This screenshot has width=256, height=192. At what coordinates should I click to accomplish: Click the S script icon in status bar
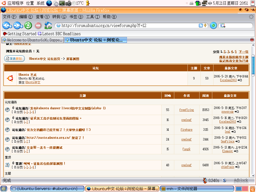(224, 180)
